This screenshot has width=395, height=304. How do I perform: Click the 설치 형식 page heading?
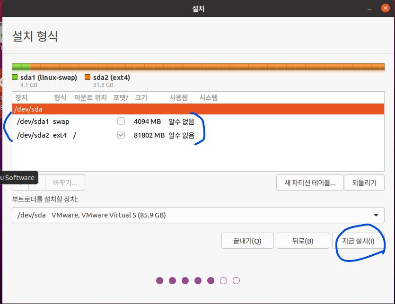35,36
